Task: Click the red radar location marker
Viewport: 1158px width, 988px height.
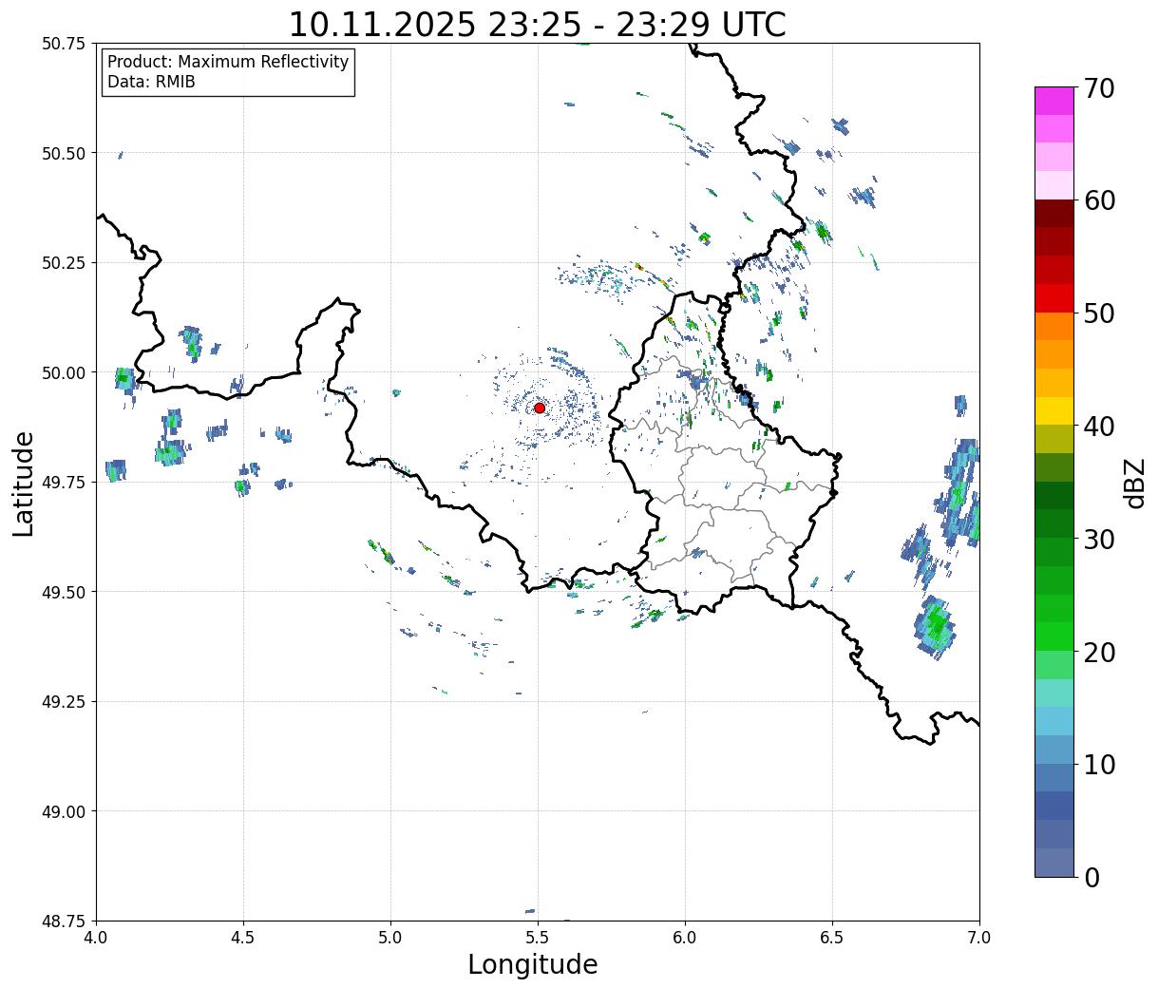Action: click(x=540, y=408)
